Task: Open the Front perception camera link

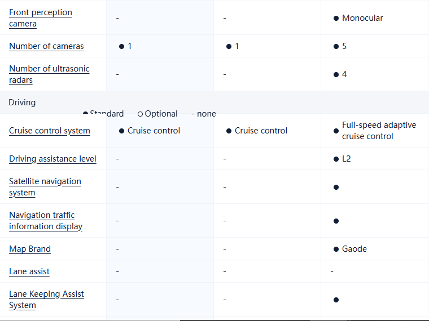Action: point(40,18)
